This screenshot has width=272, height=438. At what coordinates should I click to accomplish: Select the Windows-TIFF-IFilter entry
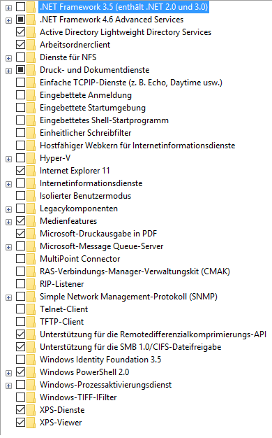[78, 397]
